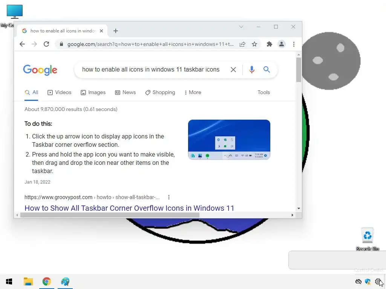Click the vertical scrollbar up arrow
This screenshot has height=289, width=386.
299,55
